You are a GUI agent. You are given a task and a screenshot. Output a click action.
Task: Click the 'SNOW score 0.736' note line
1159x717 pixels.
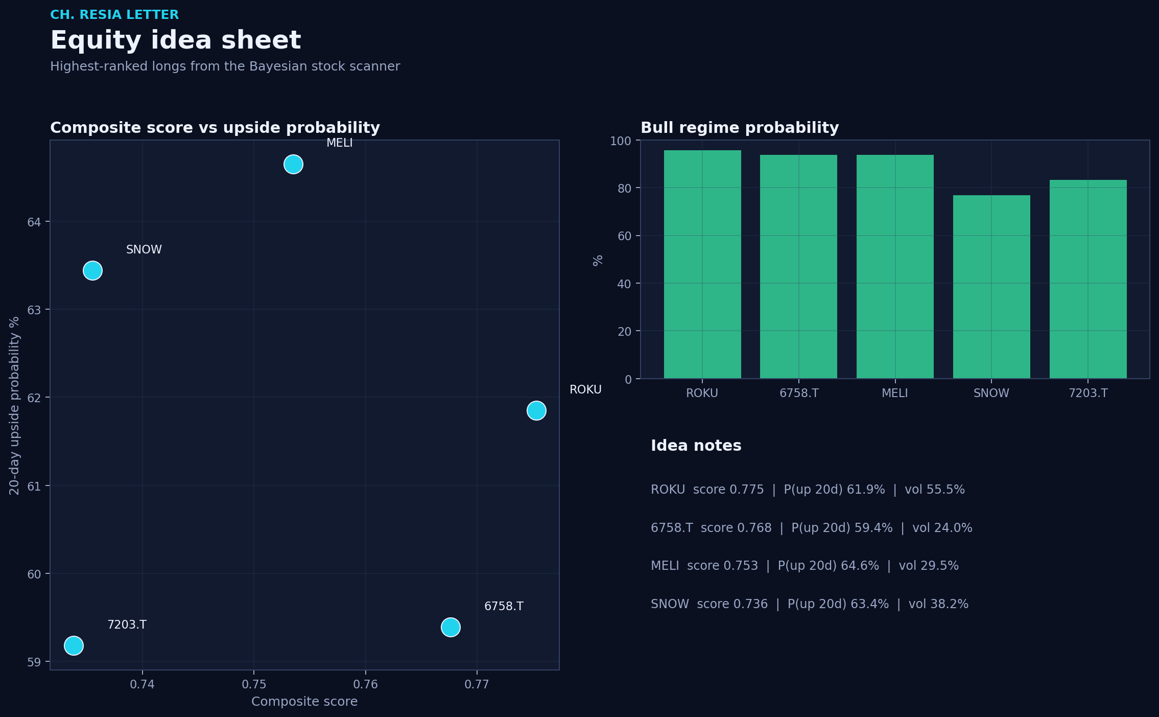point(810,604)
